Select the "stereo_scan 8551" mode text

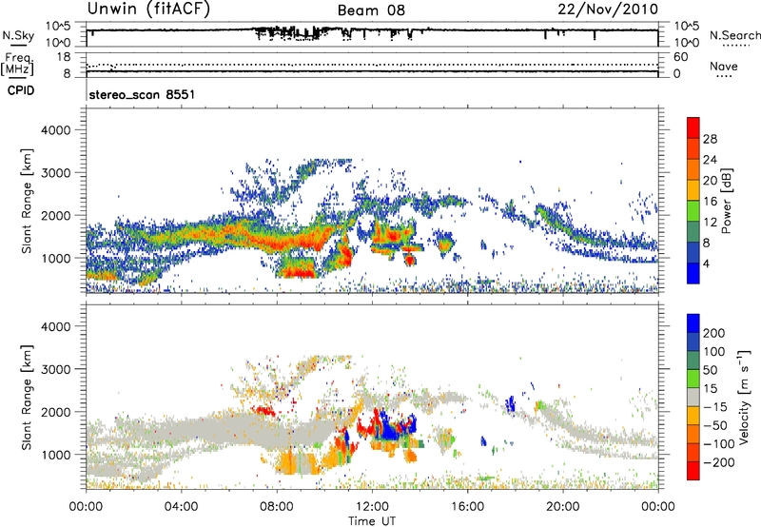[142, 94]
